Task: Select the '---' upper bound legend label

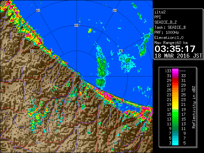Action: coord(182,71)
